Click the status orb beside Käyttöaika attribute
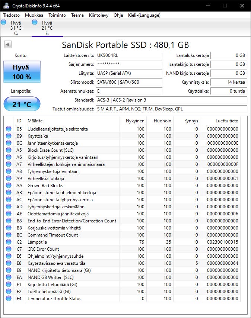 coord(9,136)
